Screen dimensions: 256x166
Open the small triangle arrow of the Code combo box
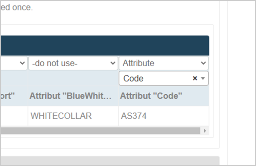[203, 78]
